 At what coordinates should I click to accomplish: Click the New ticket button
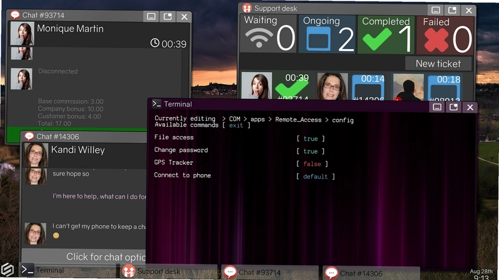click(438, 64)
